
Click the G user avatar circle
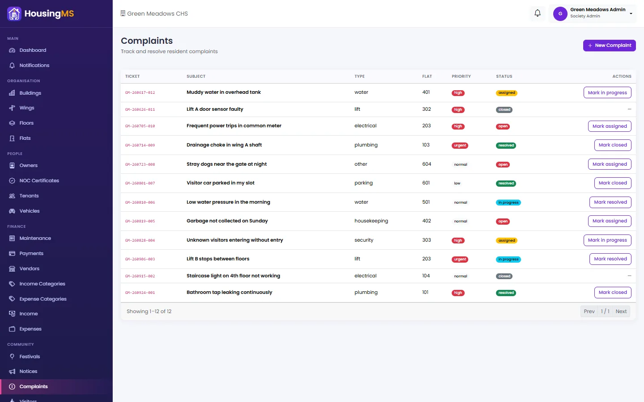click(x=560, y=14)
